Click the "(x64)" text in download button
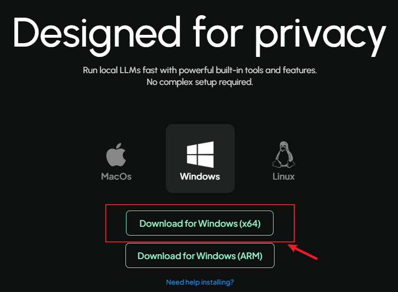398x292 pixels. pyautogui.click(x=250, y=224)
